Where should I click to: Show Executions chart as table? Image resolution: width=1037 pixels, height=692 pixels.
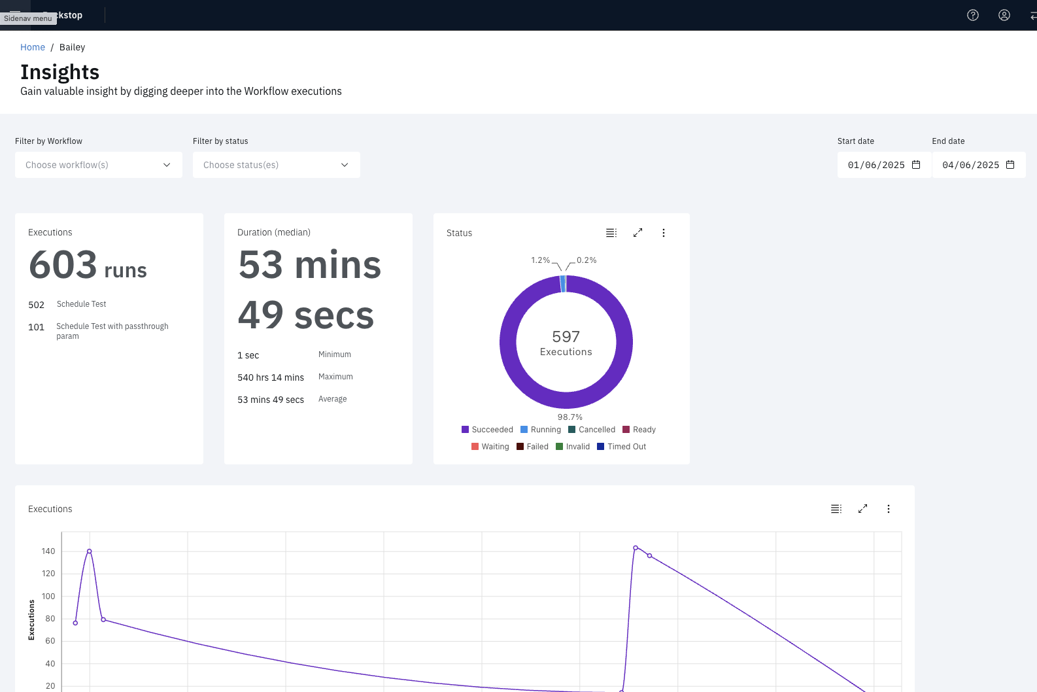coord(836,509)
